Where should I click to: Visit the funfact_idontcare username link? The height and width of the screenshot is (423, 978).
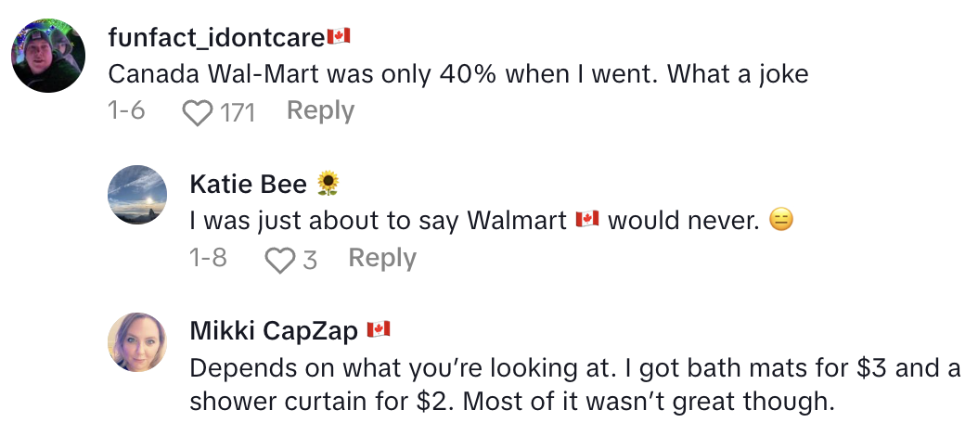point(216,38)
